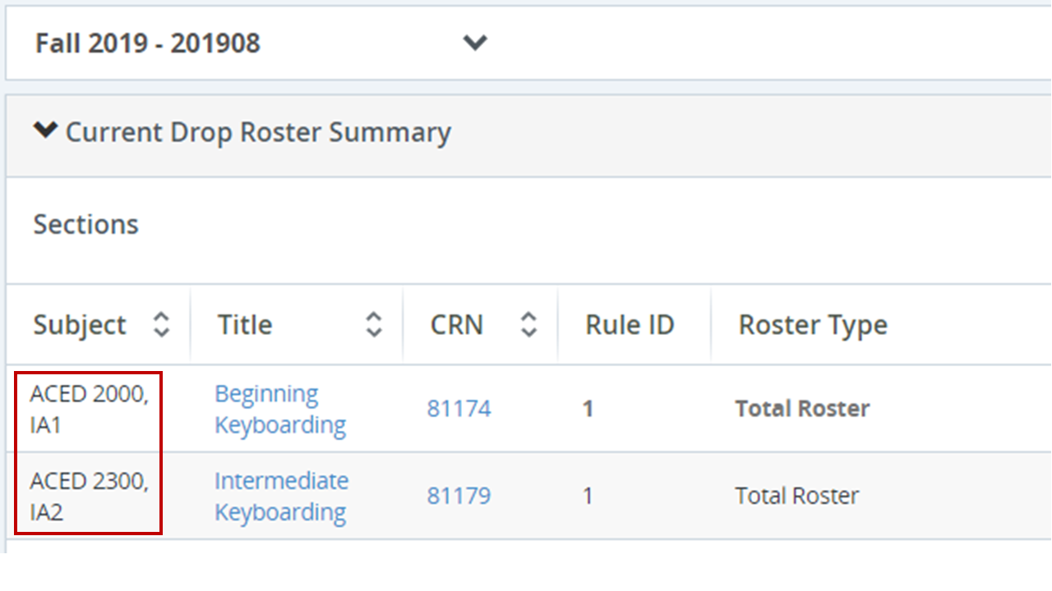Click the bold Total Roster cell
This screenshot has height=591, width=1052.
[802, 409]
